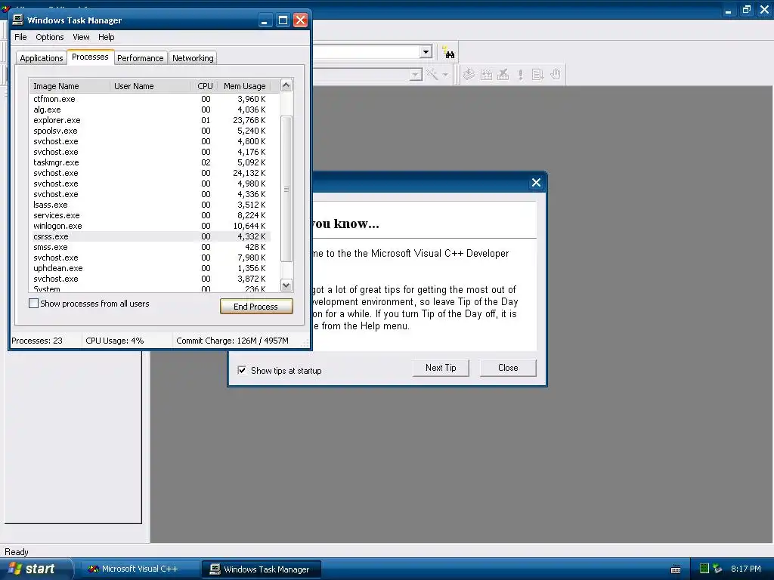Click the binoculars Search icon in Visual C++ toolbar
The image size is (774, 580).
pos(449,53)
